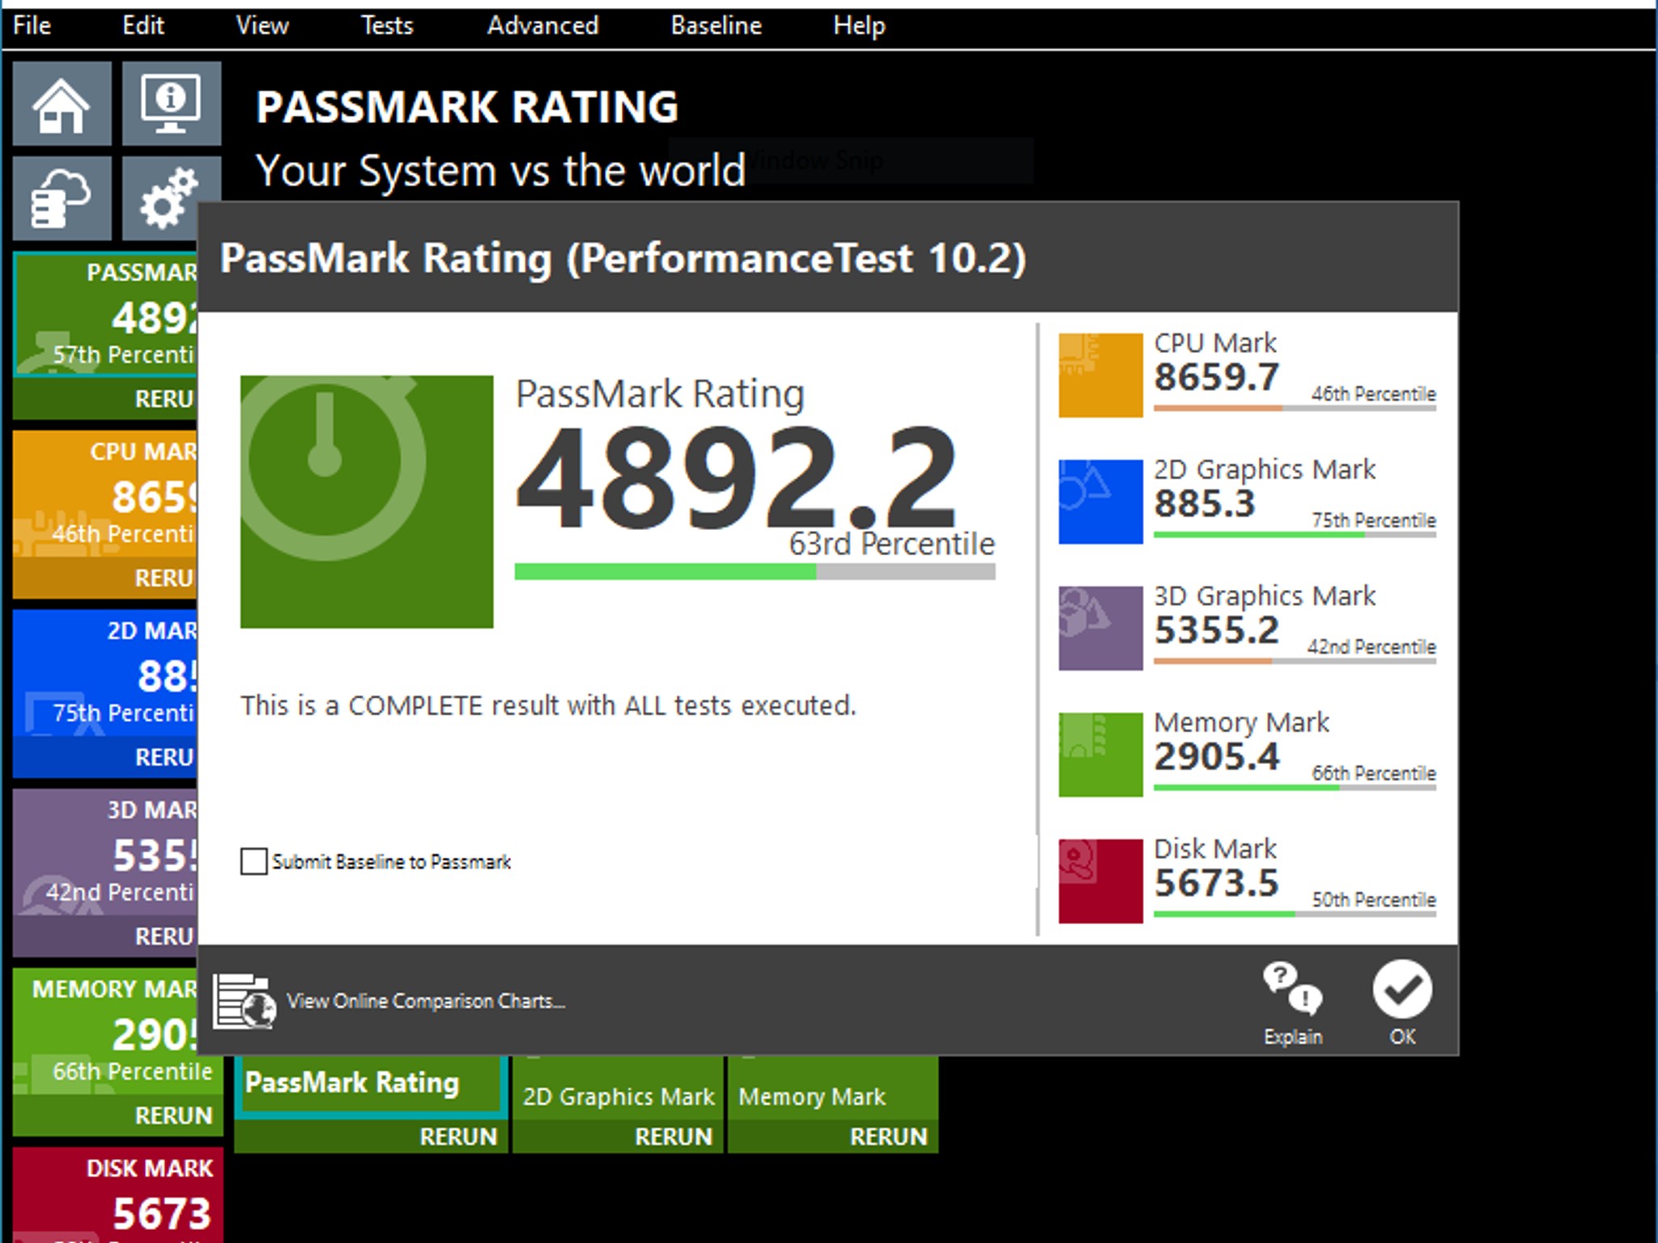Click the Disk Mark percentile bar

1295,914
